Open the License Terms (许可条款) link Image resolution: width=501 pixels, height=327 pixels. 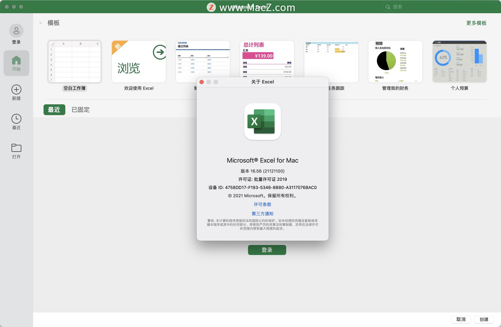click(262, 204)
